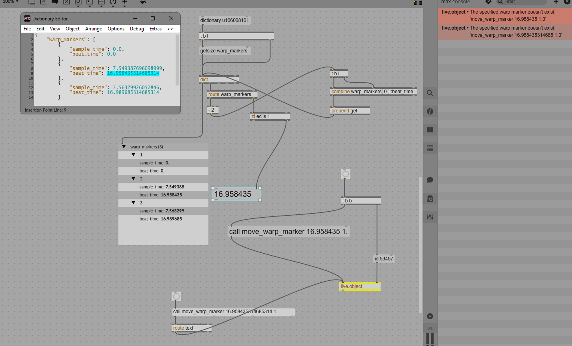Click the bang button above 't b b'

click(x=346, y=174)
